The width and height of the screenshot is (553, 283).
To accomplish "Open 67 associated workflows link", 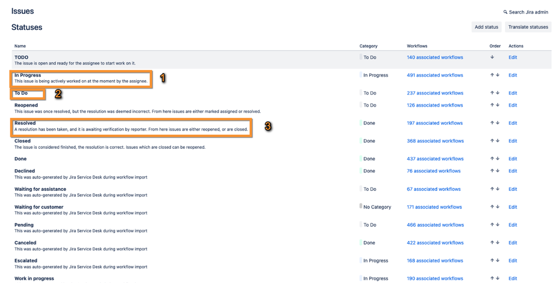I will [433, 189].
